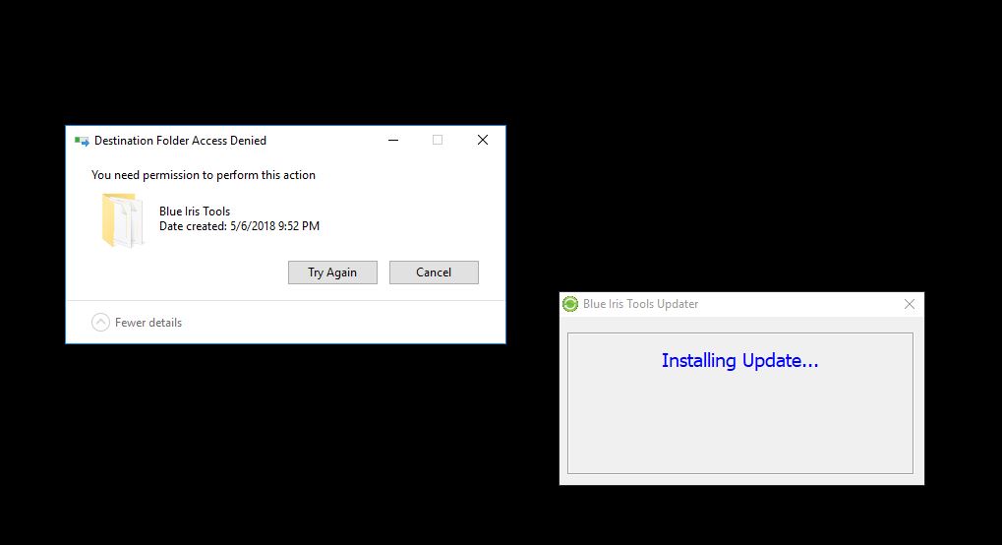
Task: Select the Blue Iris Tools folder name text
Action: click(195, 212)
